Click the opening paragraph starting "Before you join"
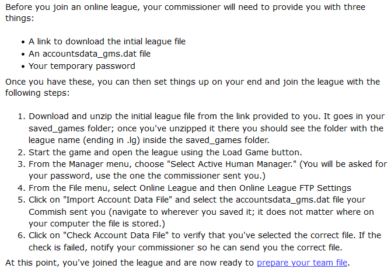 [x=185, y=12]
